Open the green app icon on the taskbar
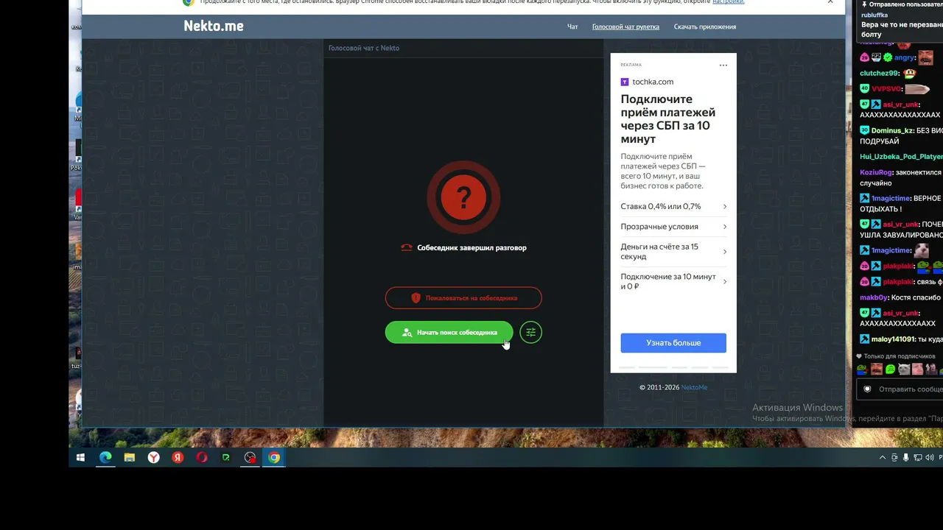The height and width of the screenshot is (530, 943). [226, 458]
